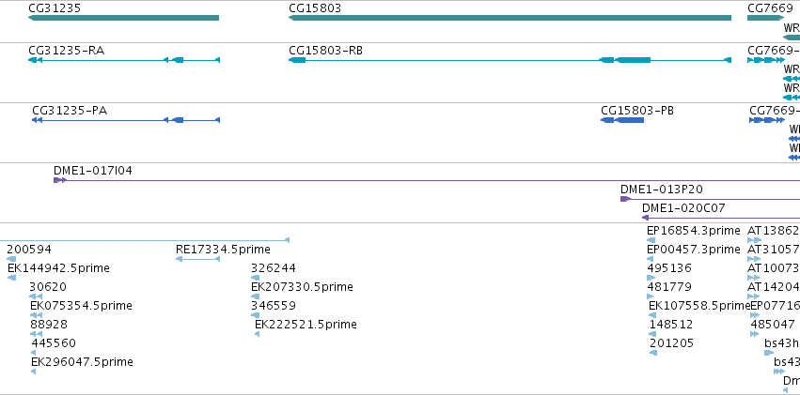Image resolution: width=800 pixels, height=395 pixels.
Task: Click the CG15803 gene feature bar
Action: tap(510, 18)
